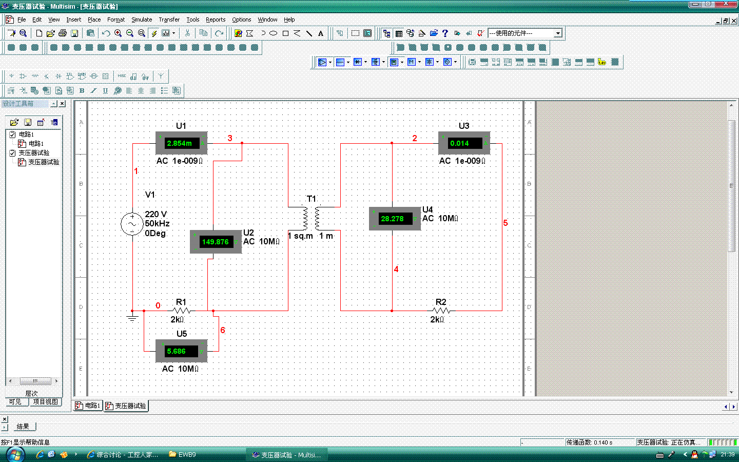739x462 pixels.
Task: Click the Undo arrow icon
Action: tap(106, 33)
